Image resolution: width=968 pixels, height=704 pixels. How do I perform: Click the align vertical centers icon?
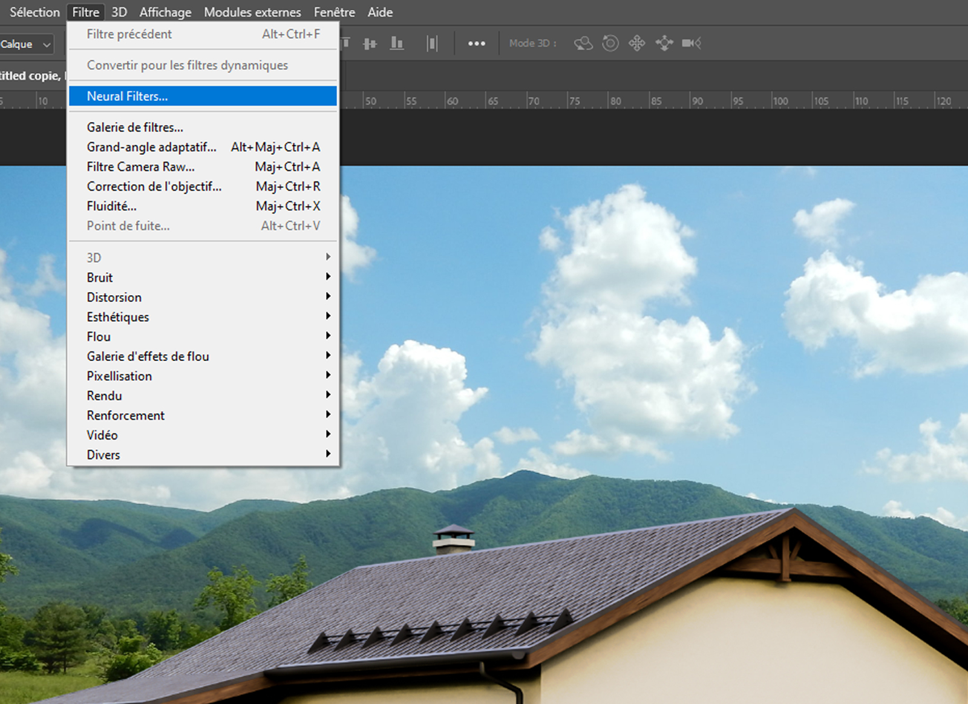click(370, 44)
